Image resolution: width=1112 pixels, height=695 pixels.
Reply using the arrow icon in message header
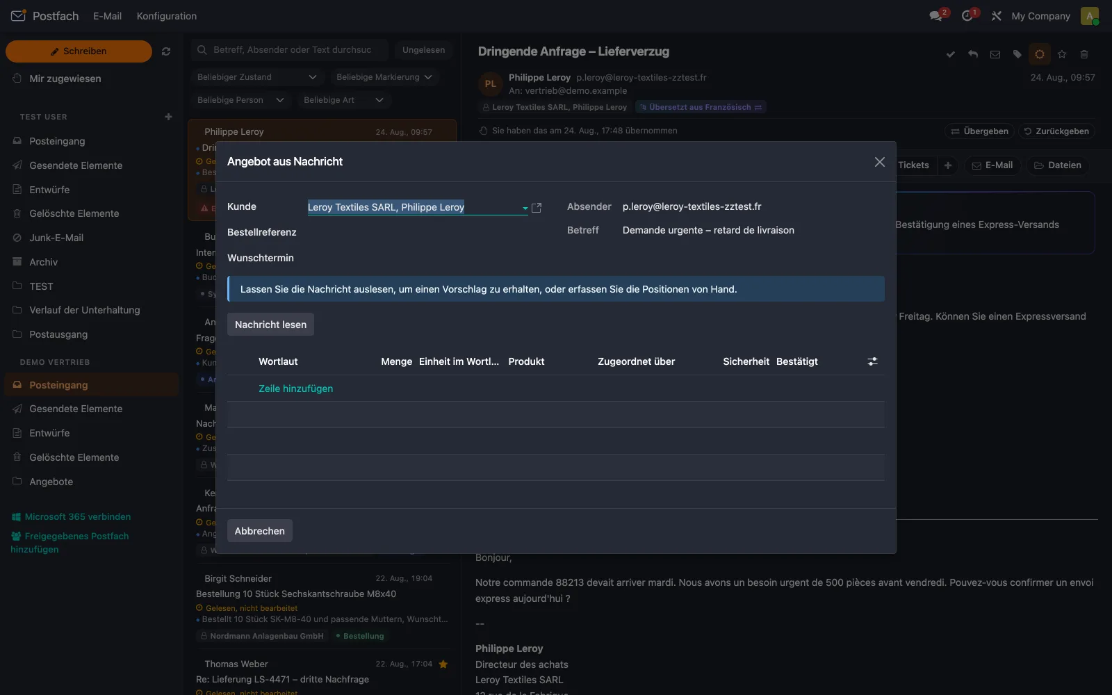pyautogui.click(x=973, y=54)
